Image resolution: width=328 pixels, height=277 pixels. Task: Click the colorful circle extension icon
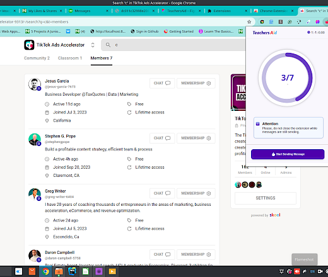(262, 22)
